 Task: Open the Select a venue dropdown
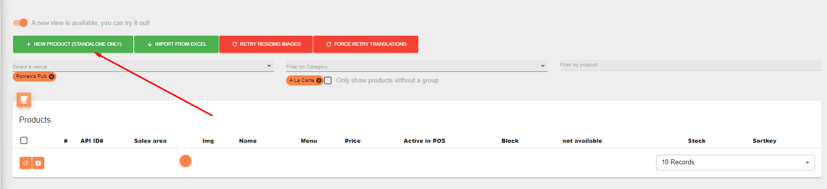click(x=143, y=66)
